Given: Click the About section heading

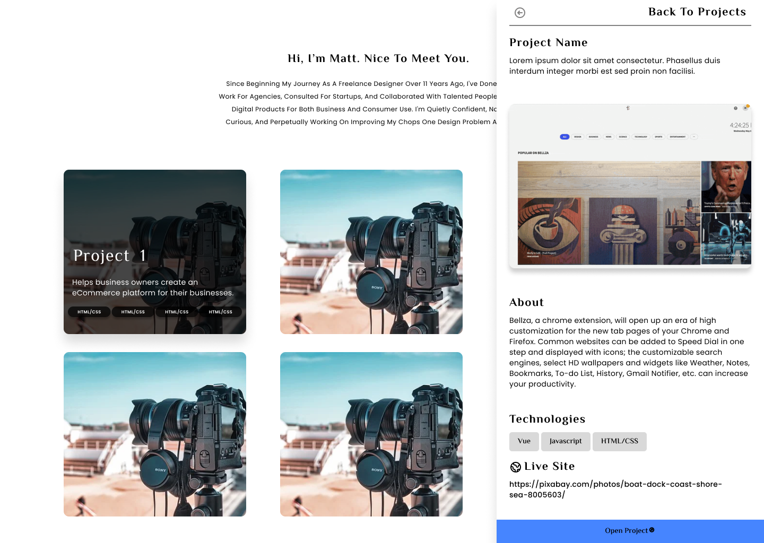Looking at the screenshot, I should point(526,302).
